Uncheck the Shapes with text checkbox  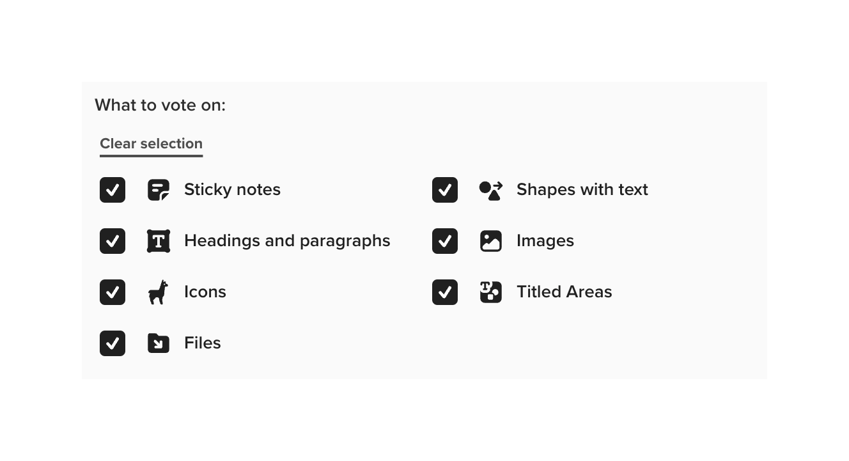(x=444, y=189)
